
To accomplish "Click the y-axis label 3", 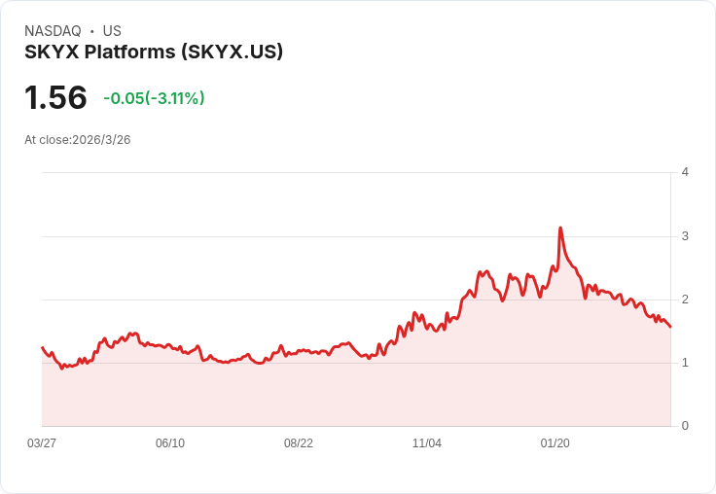I will [685, 236].
